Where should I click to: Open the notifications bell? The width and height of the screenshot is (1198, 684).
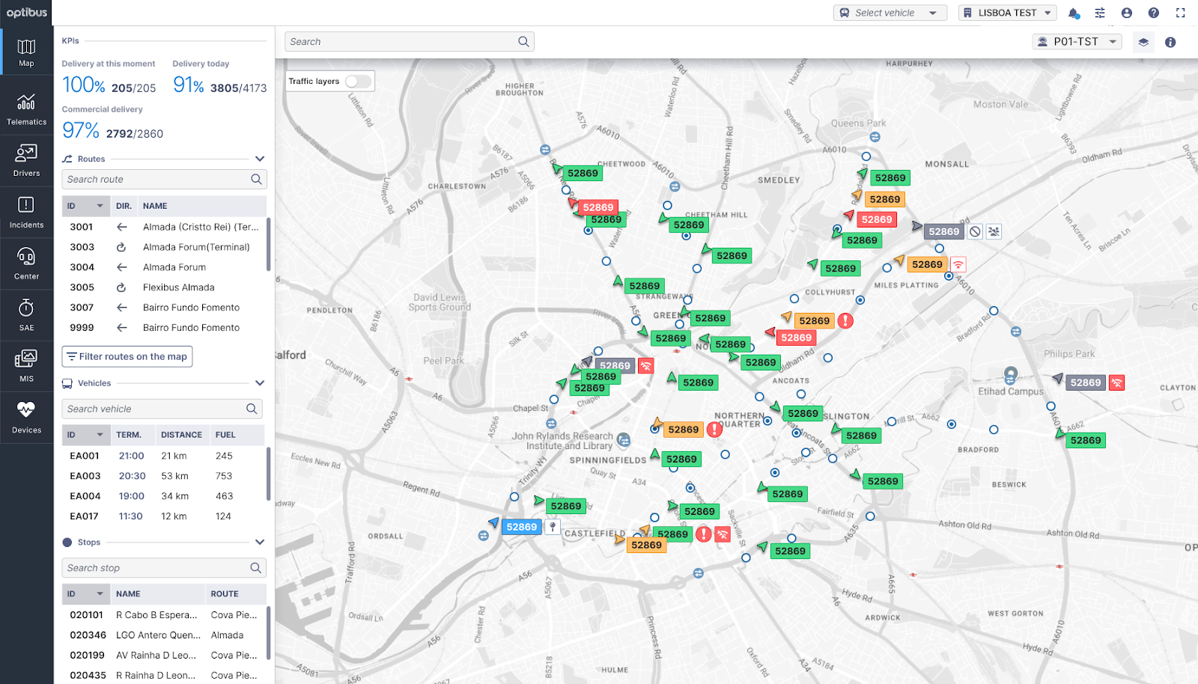click(x=1074, y=12)
